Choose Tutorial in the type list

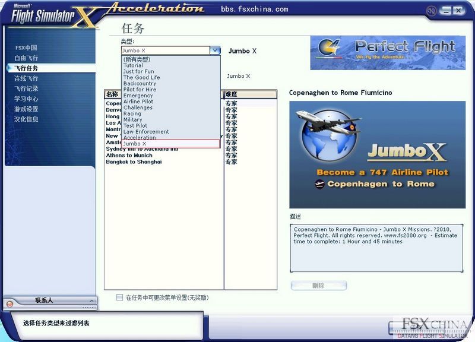tap(171, 65)
